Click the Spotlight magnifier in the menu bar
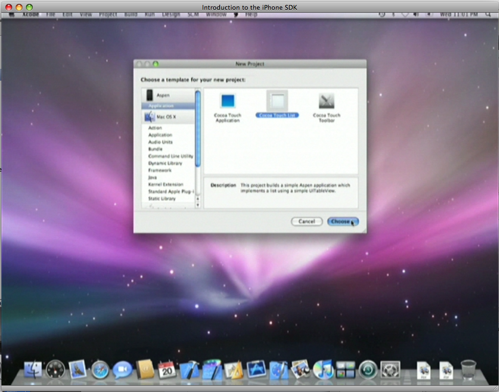 (488, 15)
